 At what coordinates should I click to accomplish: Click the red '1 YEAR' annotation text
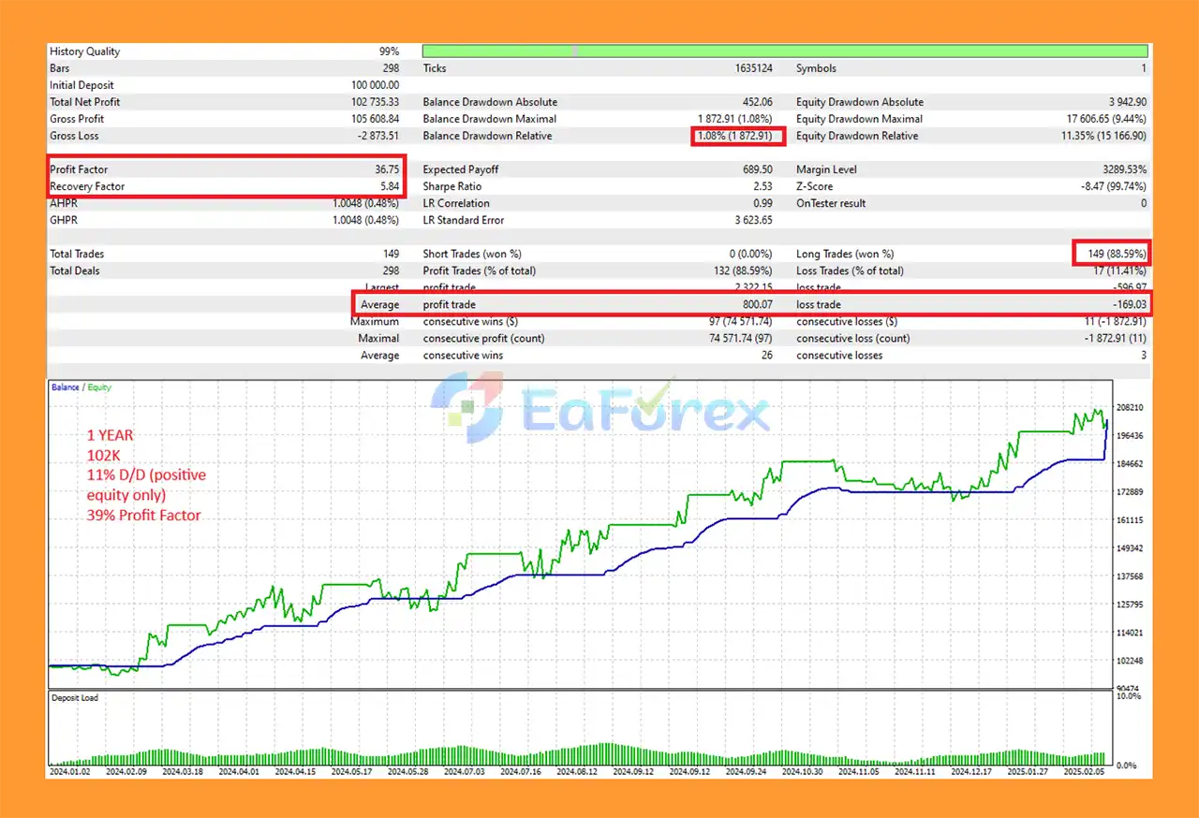click(x=112, y=435)
